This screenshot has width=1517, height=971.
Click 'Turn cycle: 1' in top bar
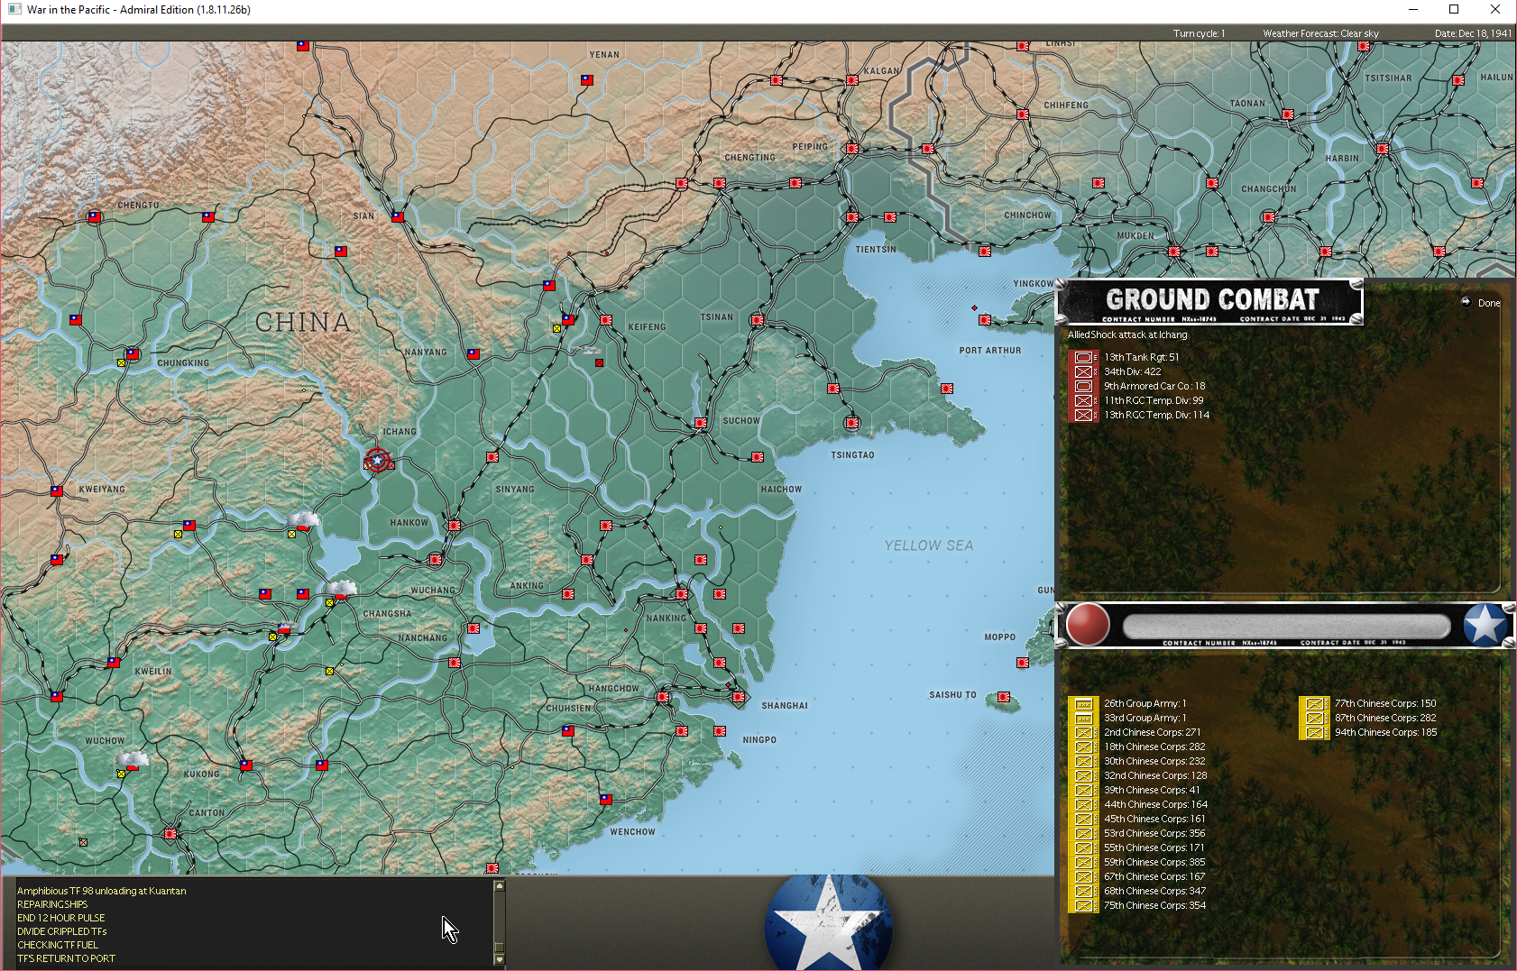(1199, 33)
